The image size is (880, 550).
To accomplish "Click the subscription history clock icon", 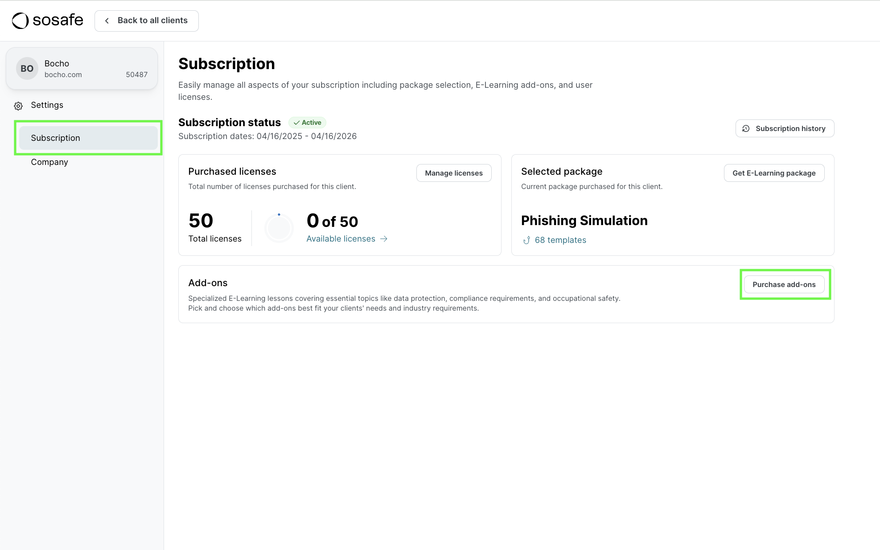I will click(746, 129).
